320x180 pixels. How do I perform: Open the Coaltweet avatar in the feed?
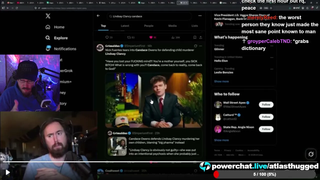click(100, 172)
